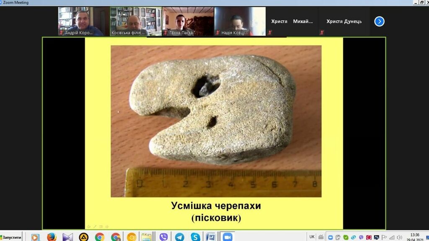Change the UK keyboard language indicator
Viewport: 429px width, 241px height.
312,237
